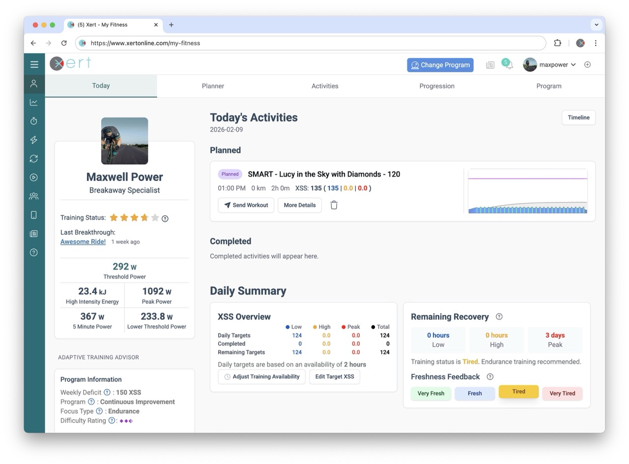Image resolution: width=629 pixels, height=464 pixels.
Task: Open the community people sidebar icon
Action: coord(34,196)
